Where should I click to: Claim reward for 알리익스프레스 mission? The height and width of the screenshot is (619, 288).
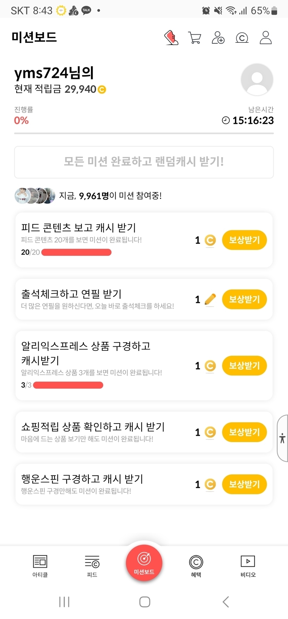click(244, 366)
